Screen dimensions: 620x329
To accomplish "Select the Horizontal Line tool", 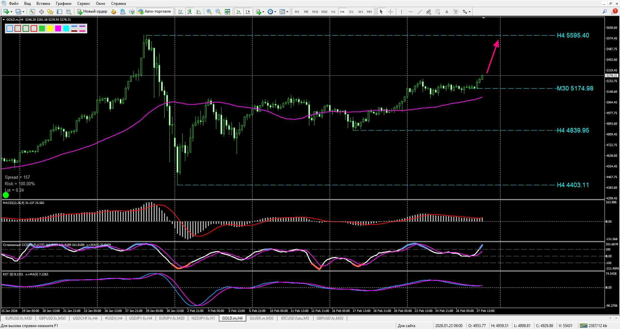I will [x=410, y=12].
